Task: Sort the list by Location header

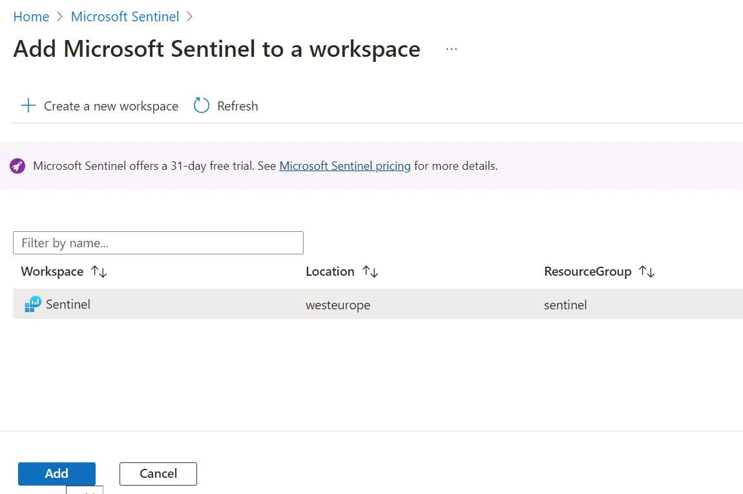Action: 330,272
